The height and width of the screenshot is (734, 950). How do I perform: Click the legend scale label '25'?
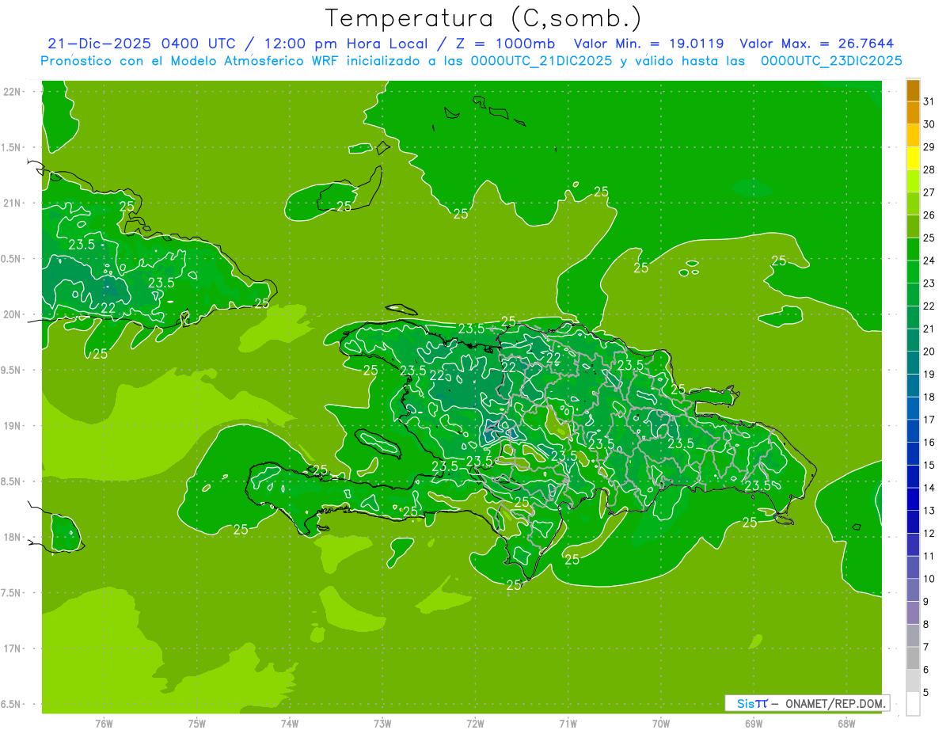click(929, 238)
